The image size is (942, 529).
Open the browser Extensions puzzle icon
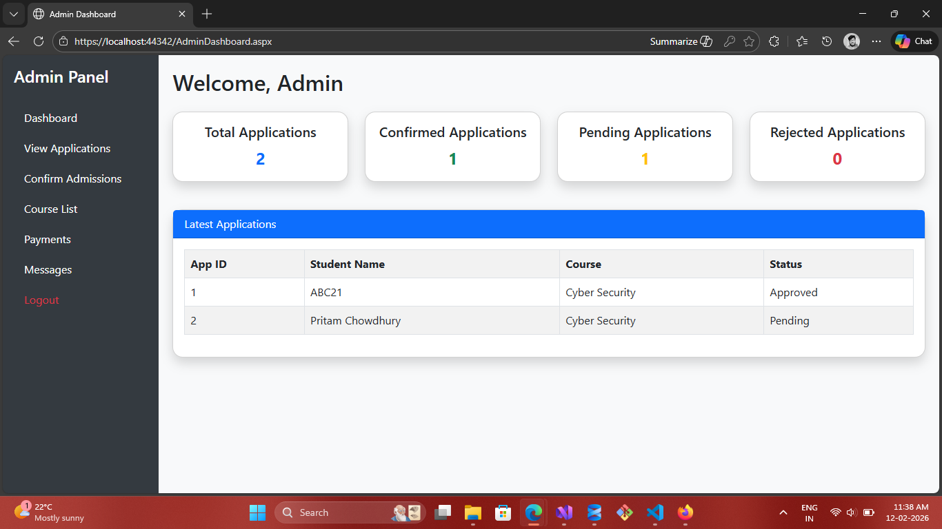[x=774, y=41]
